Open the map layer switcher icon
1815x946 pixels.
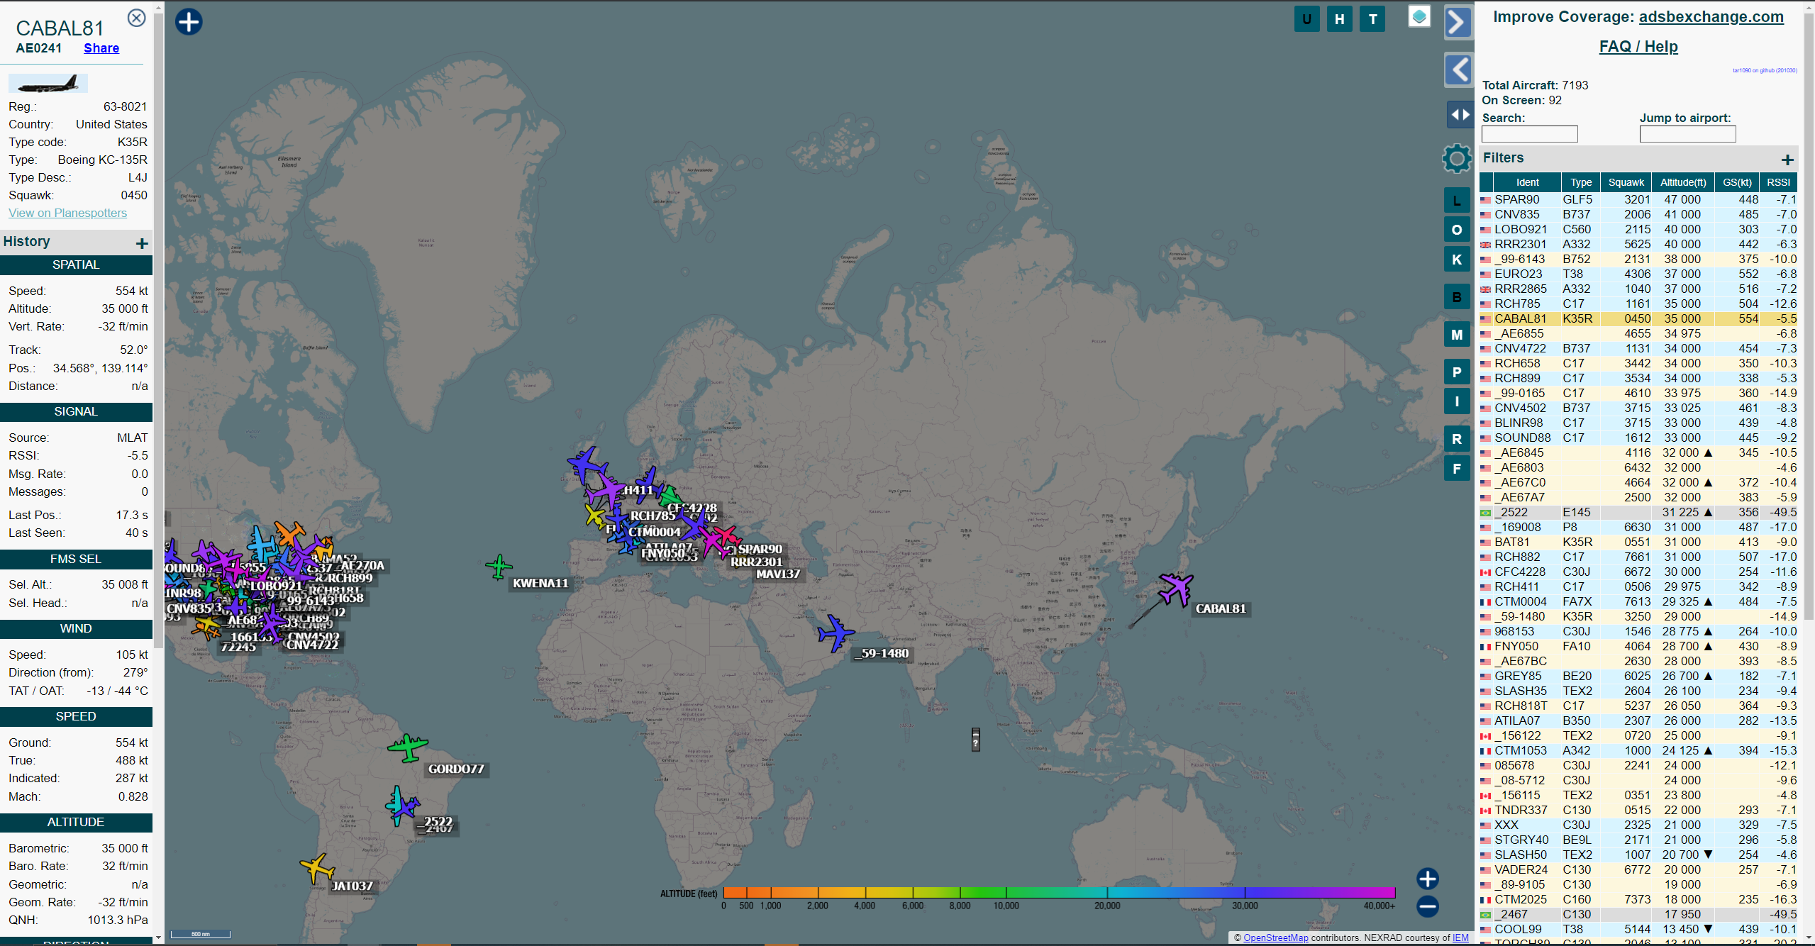click(1419, 16)
